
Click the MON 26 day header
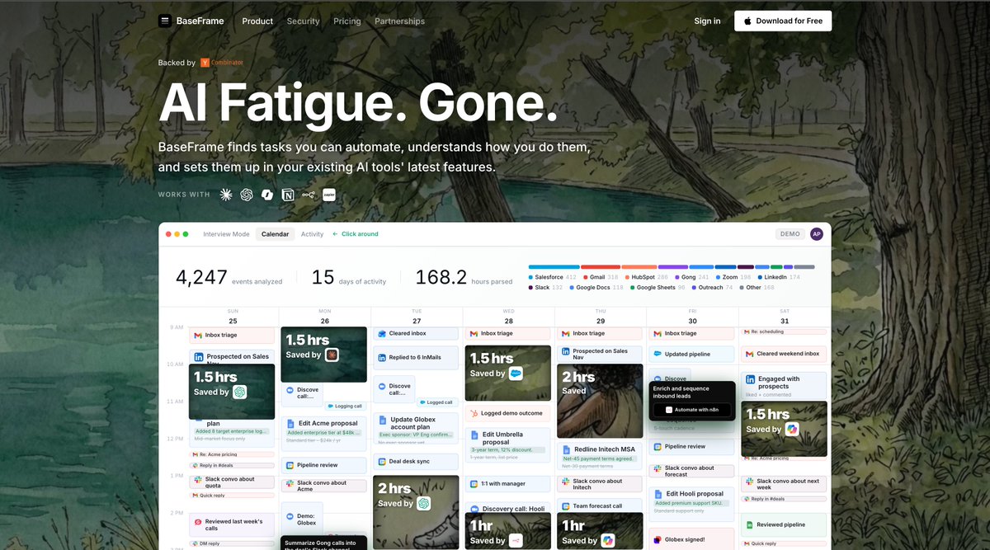pyautogui.click(x=324, y=317)
